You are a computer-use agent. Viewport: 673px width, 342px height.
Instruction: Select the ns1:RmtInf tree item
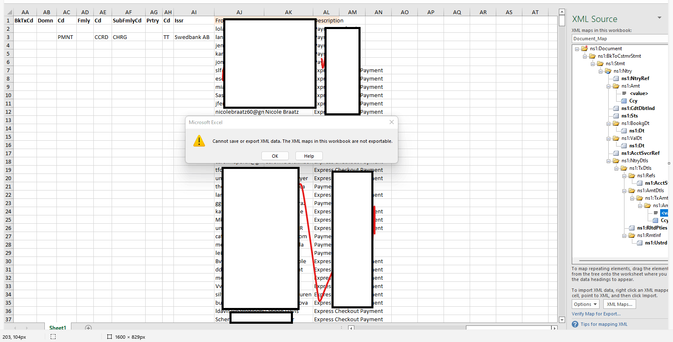click(x=649, y=235)
